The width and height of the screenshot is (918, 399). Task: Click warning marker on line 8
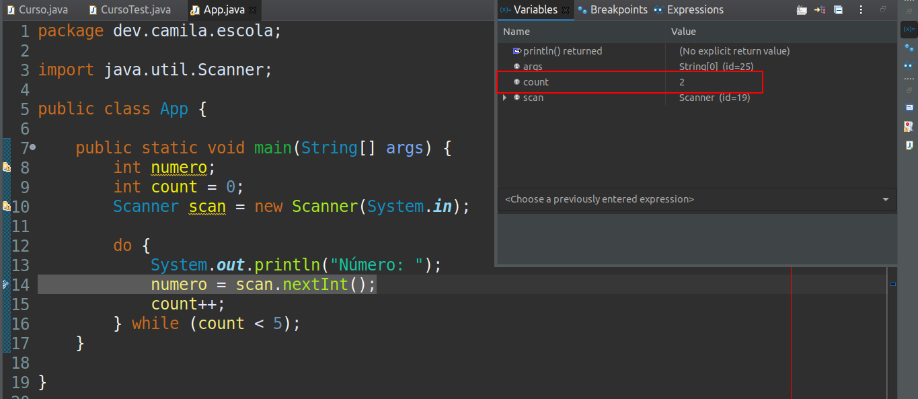(6, 168)
